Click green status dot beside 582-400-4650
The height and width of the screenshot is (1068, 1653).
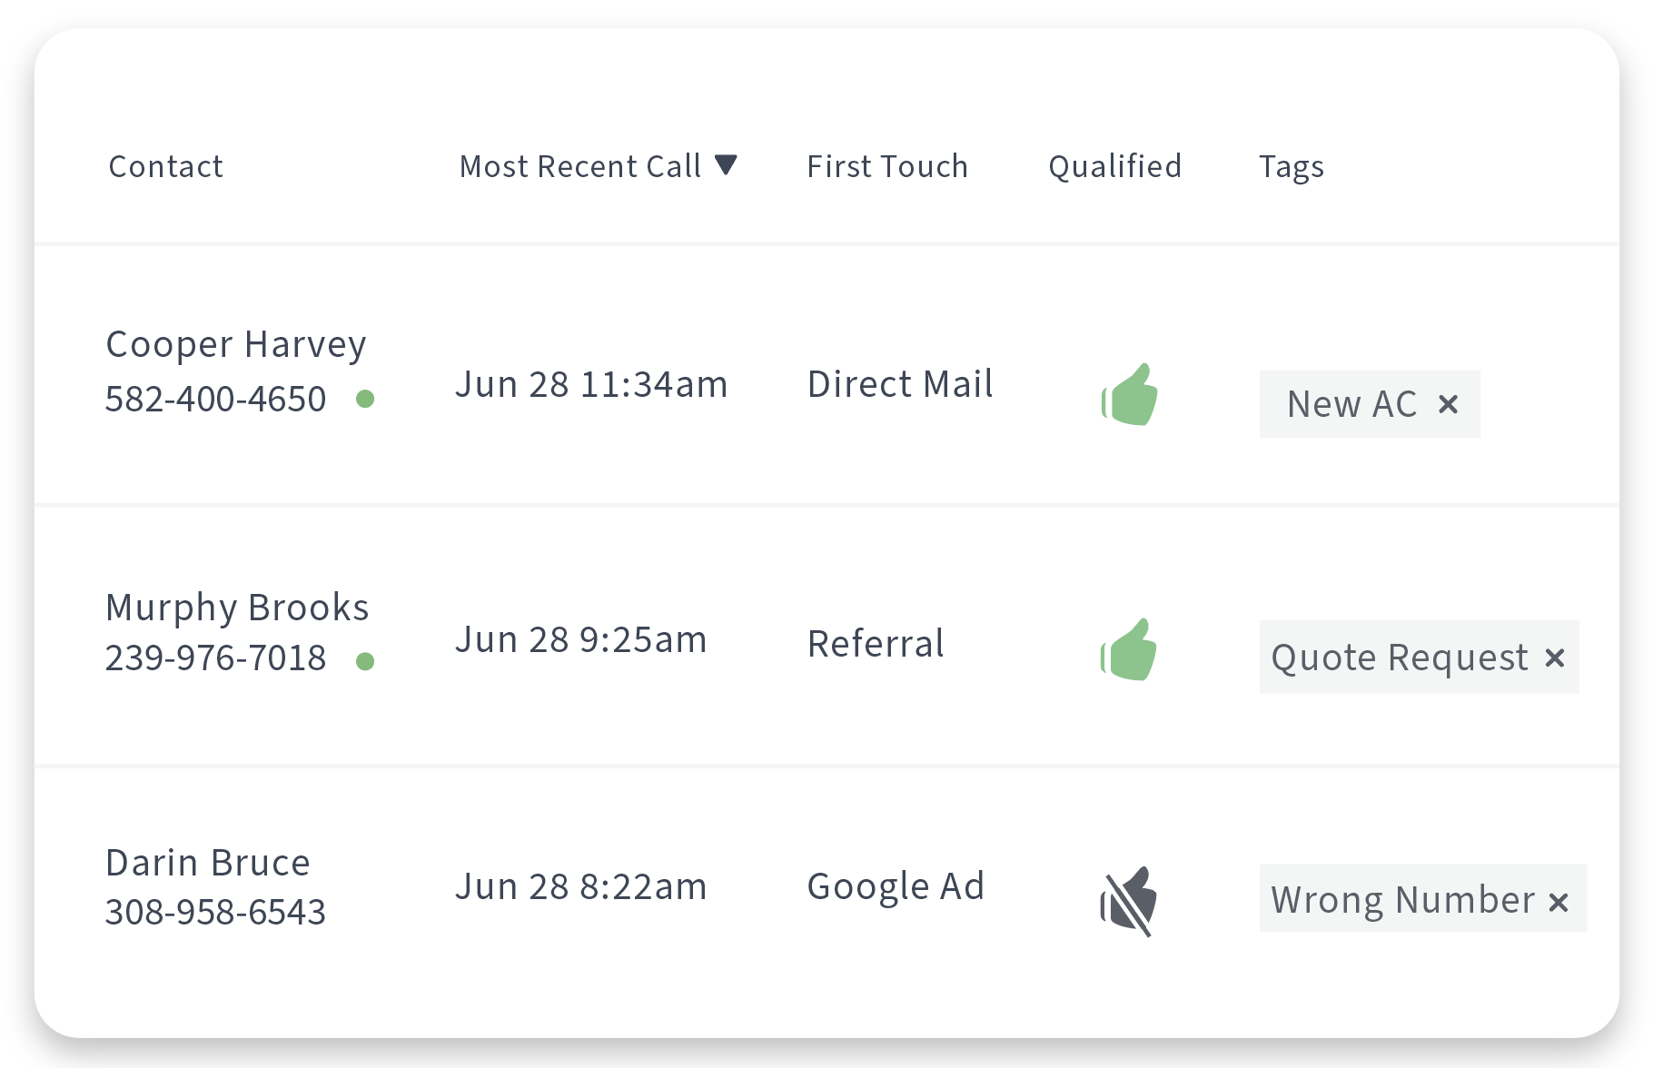pyautogui.click(x=365, y=399)
